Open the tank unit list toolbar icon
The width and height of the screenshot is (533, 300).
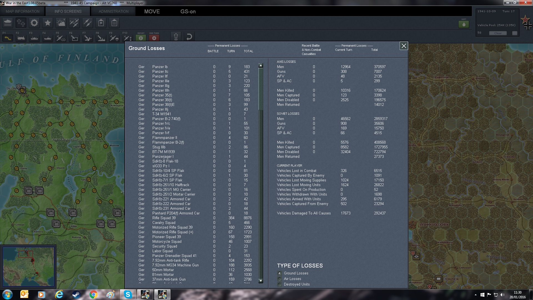[x=8, y=23]
